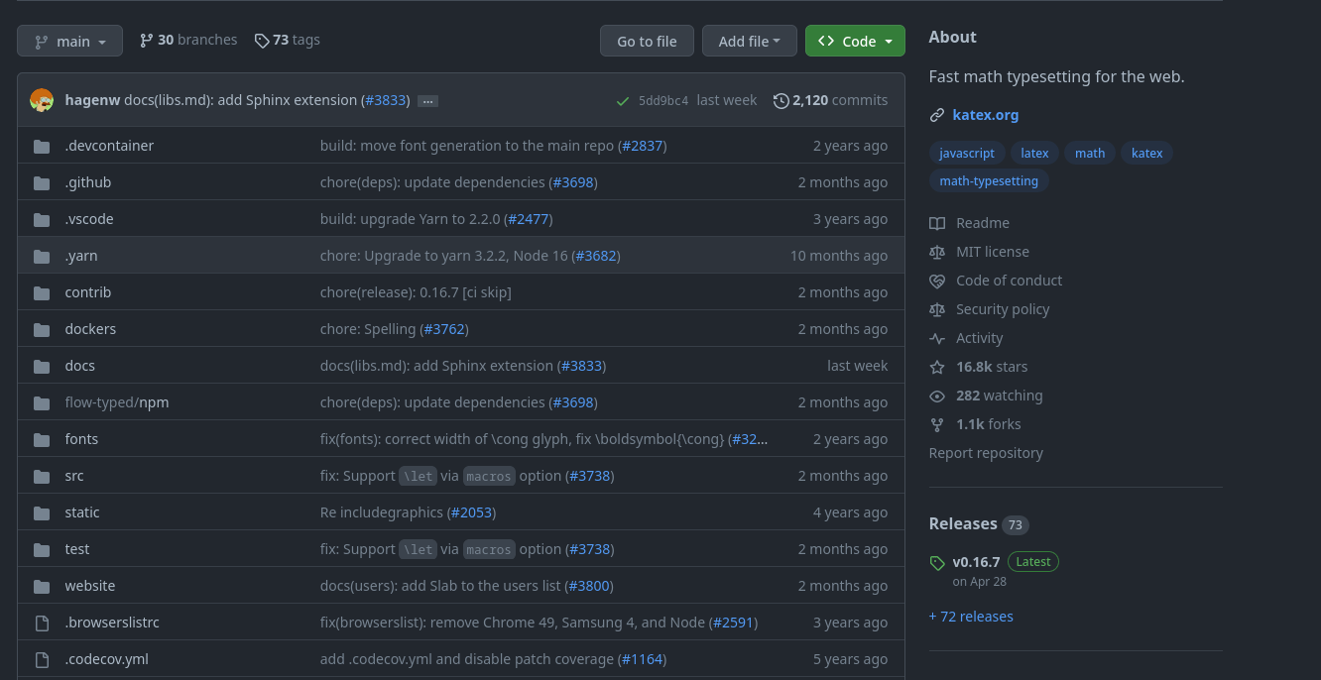The width and height of the screenshot is (1321, 680).
Task: Click the green check status icon
Action: (x=622, y=101)
